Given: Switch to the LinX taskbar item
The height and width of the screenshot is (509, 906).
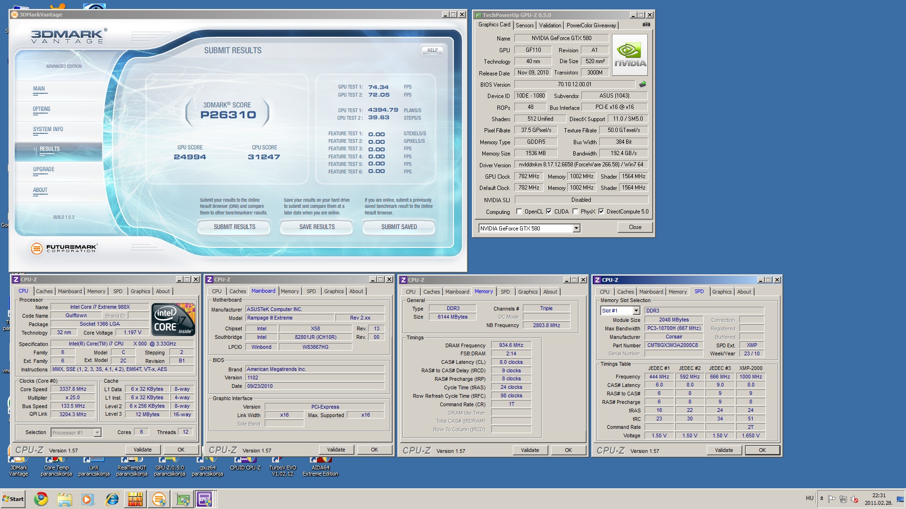Looking at the screenshot, I should point(135,499).
